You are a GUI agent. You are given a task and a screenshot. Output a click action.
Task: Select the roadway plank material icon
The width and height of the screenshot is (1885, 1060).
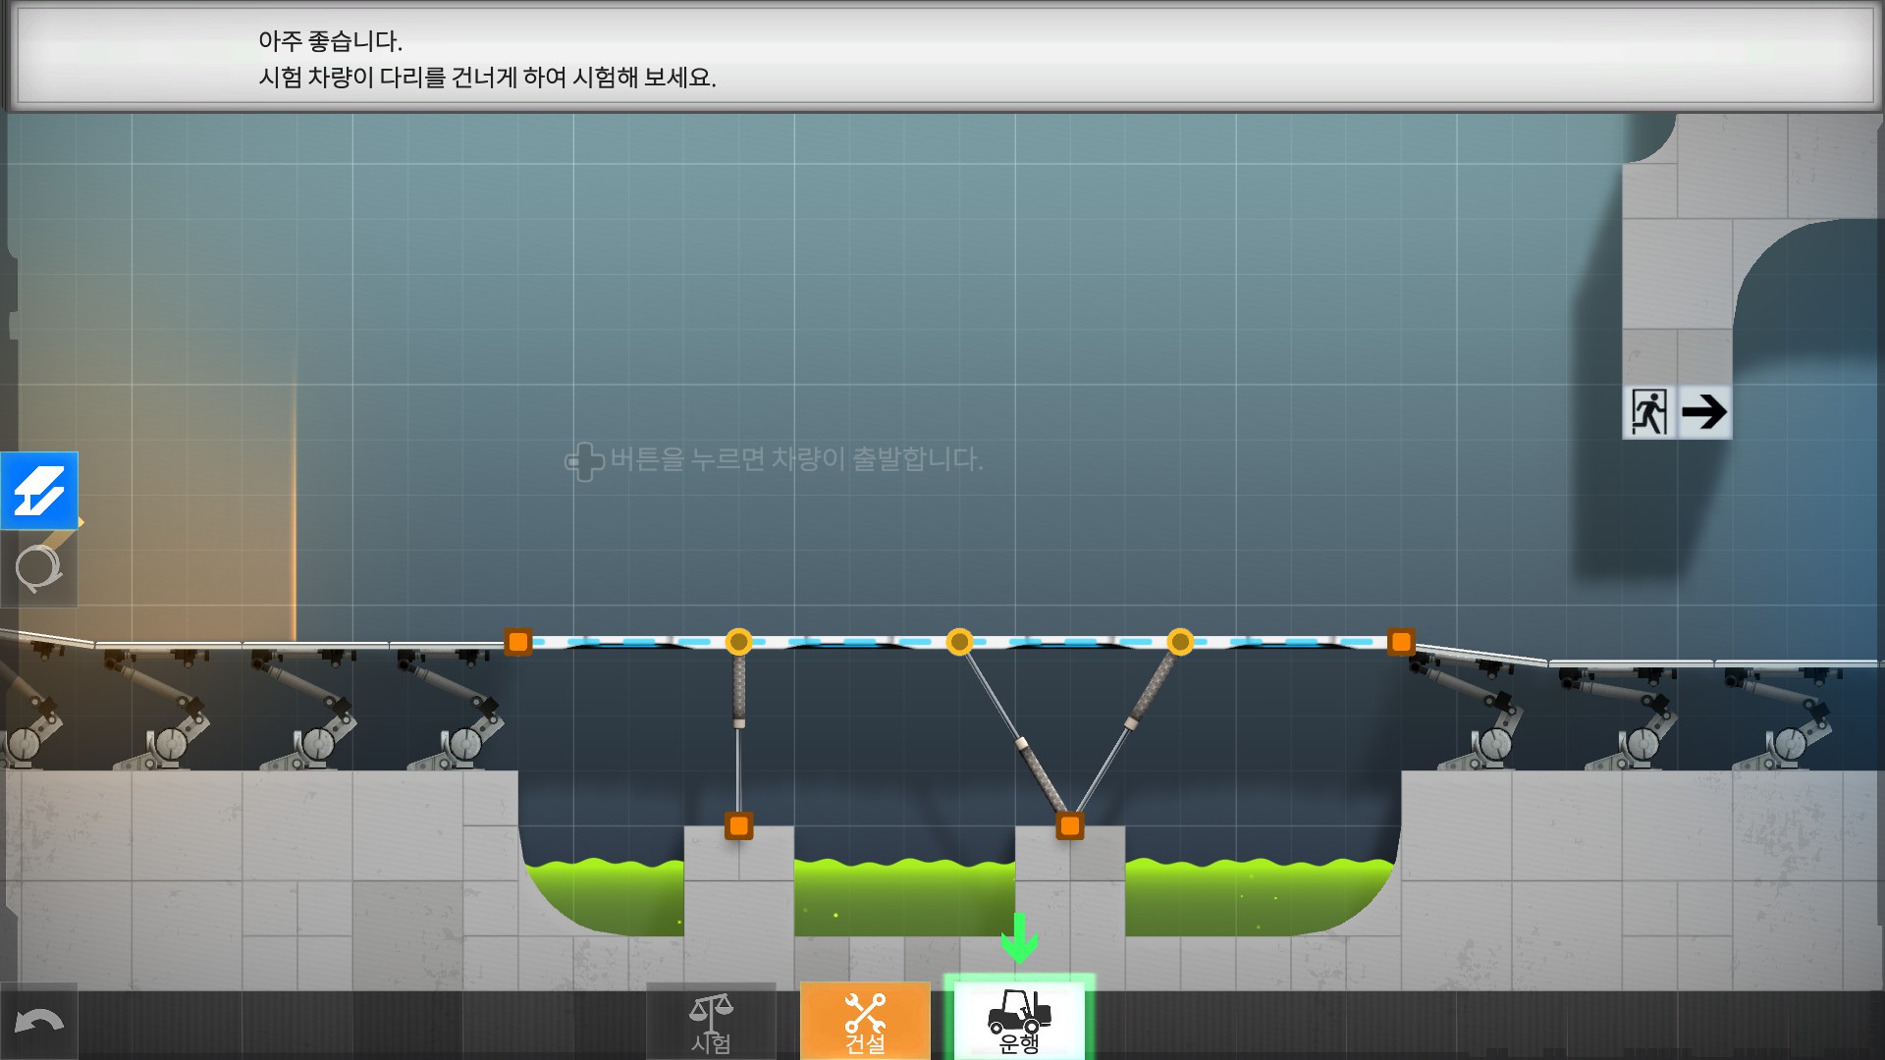tap(39, 491)
